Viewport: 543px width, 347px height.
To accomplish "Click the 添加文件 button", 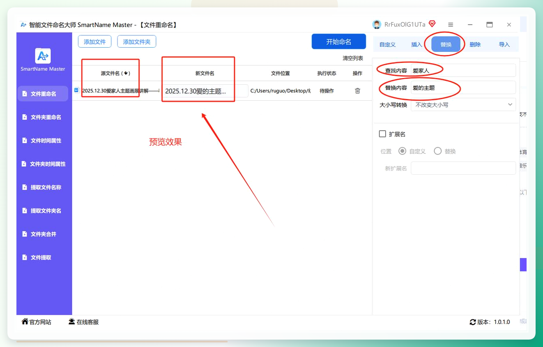I will (94, 42).
